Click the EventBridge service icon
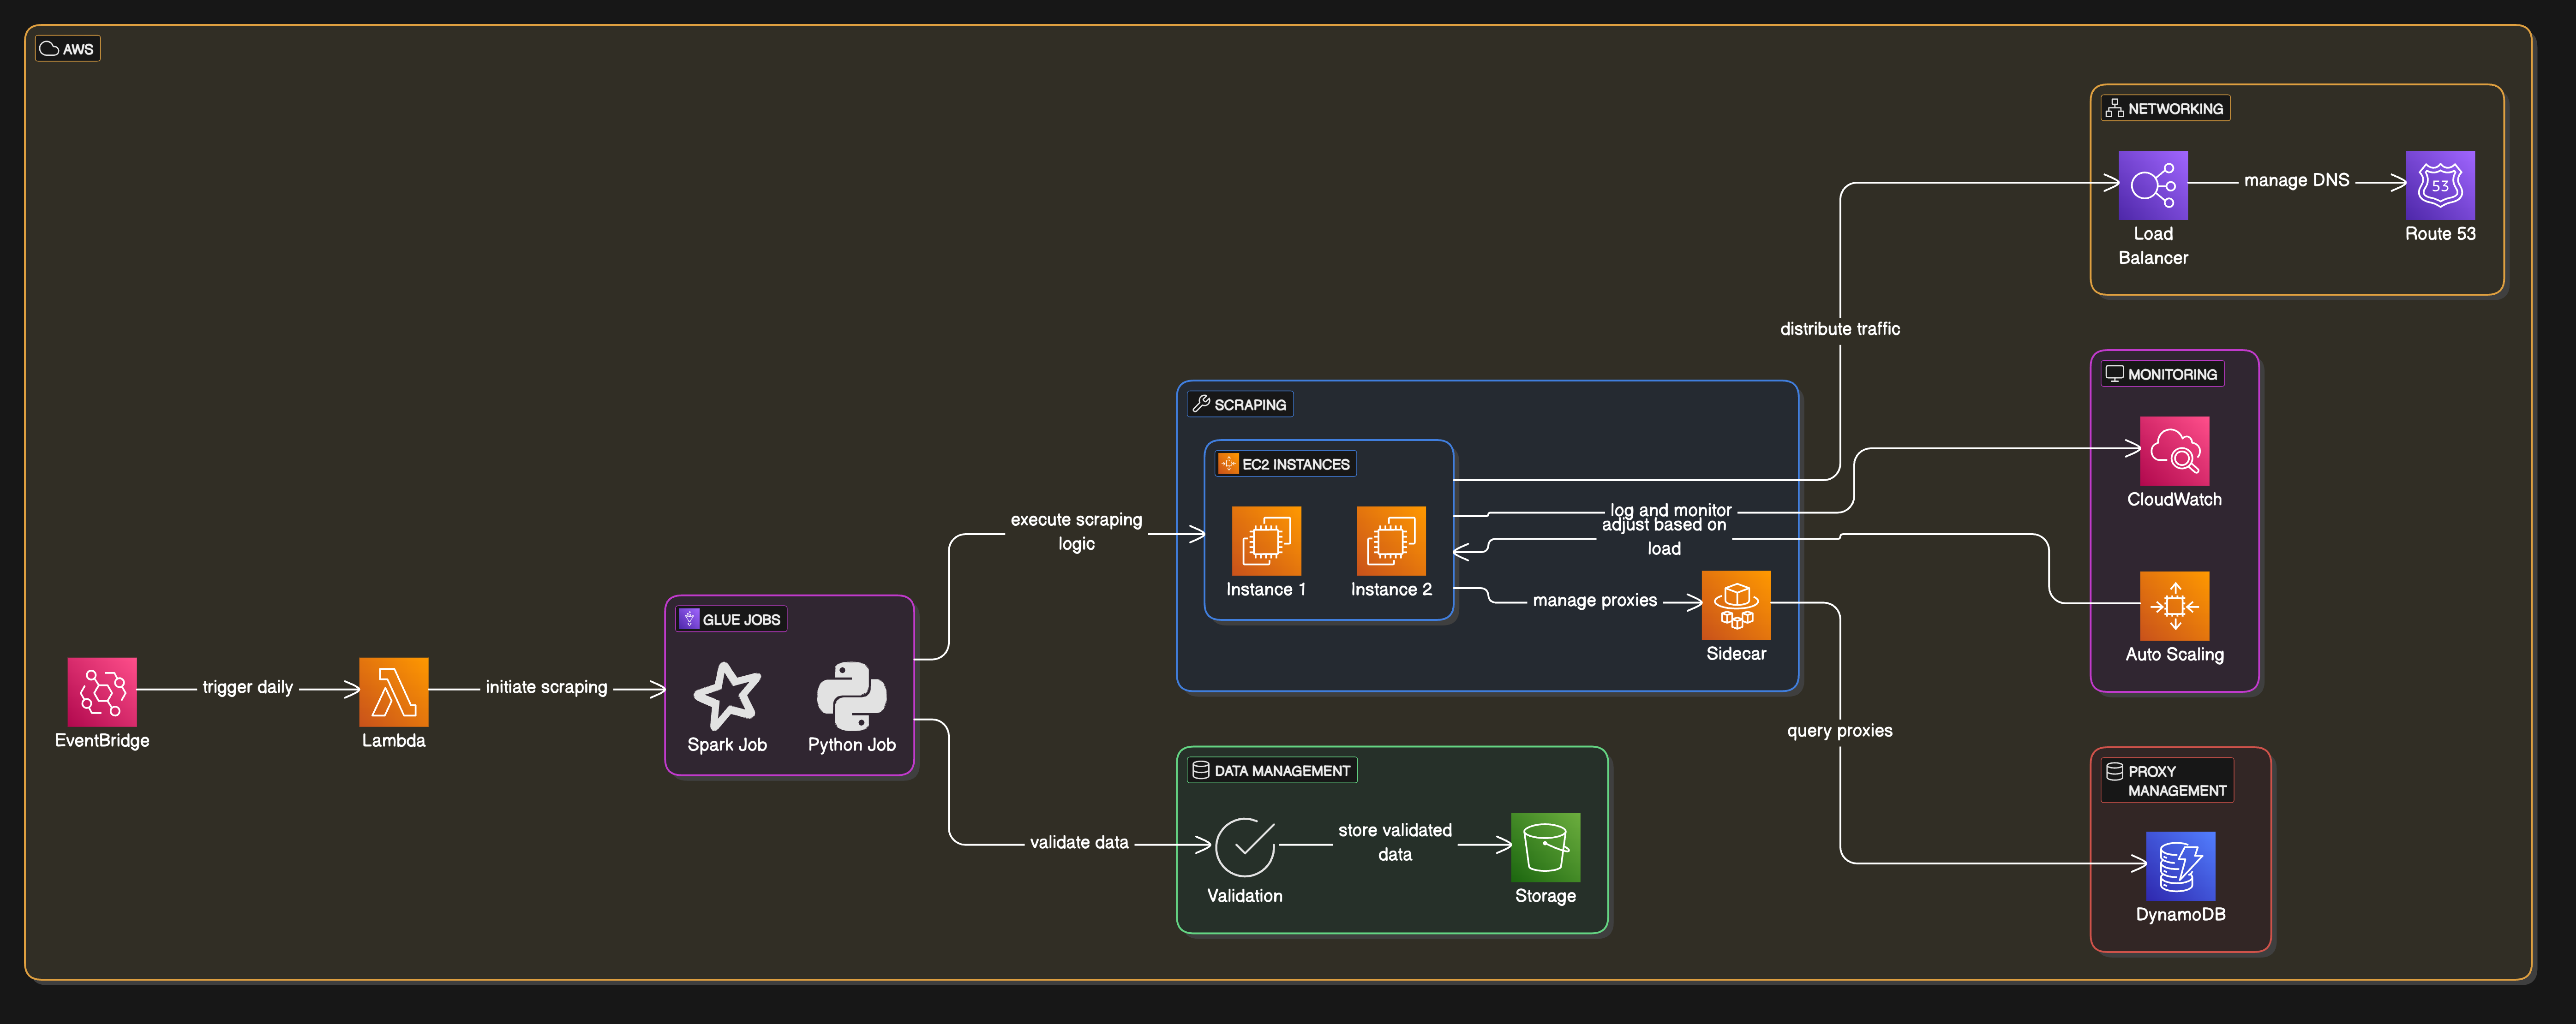Image resolution: width=2576 pixels, height=1024 pixels. tap(102, 692)
